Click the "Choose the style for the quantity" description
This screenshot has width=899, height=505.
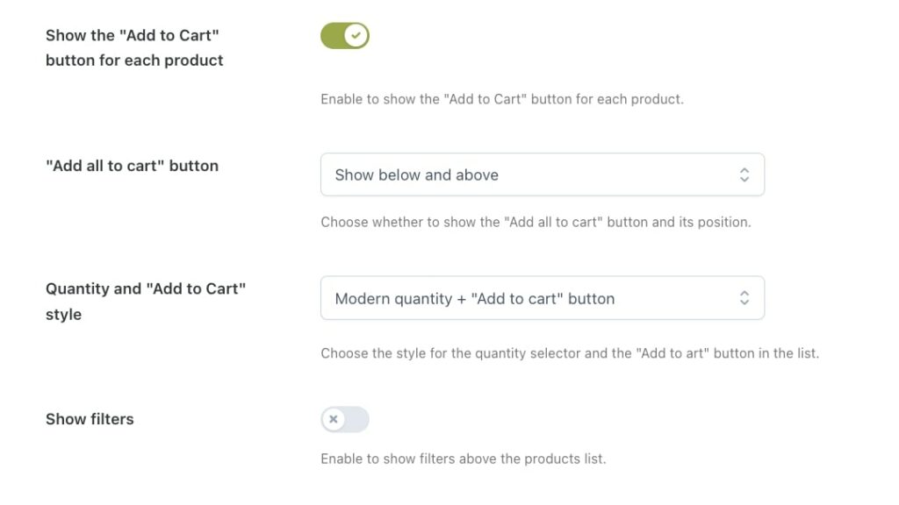pyautogui.click(x=569, y=353)
